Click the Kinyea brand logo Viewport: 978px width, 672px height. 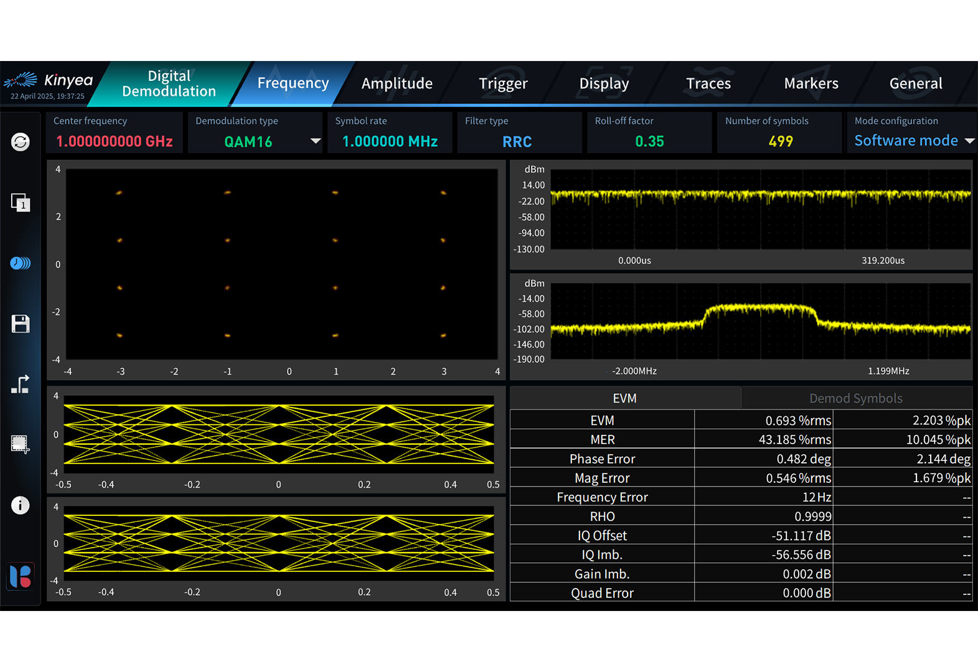[49, 81]
